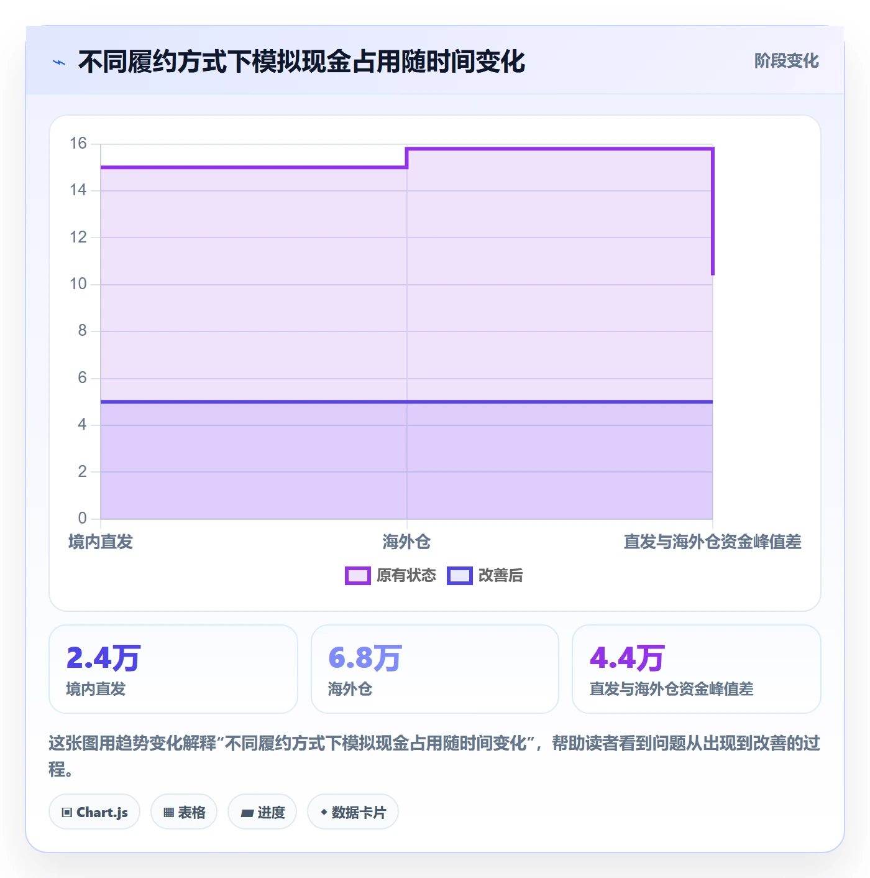Click the indigo 改善后 legend swatch

tap(460, 576)
